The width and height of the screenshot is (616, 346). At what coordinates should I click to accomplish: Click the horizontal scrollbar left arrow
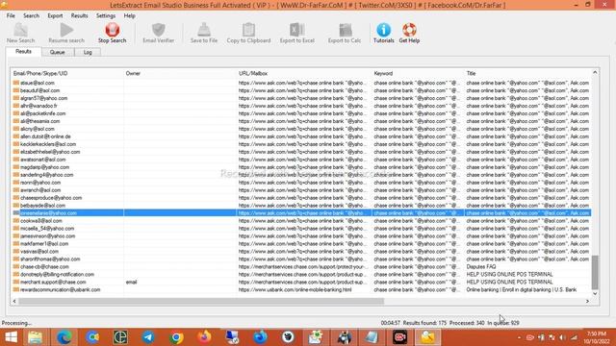click(x=14, y=301)
